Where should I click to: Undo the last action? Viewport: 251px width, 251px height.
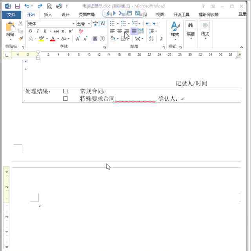(27, 6)
